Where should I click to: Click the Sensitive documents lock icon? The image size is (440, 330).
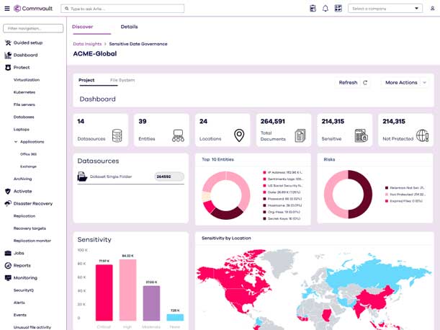361,135
